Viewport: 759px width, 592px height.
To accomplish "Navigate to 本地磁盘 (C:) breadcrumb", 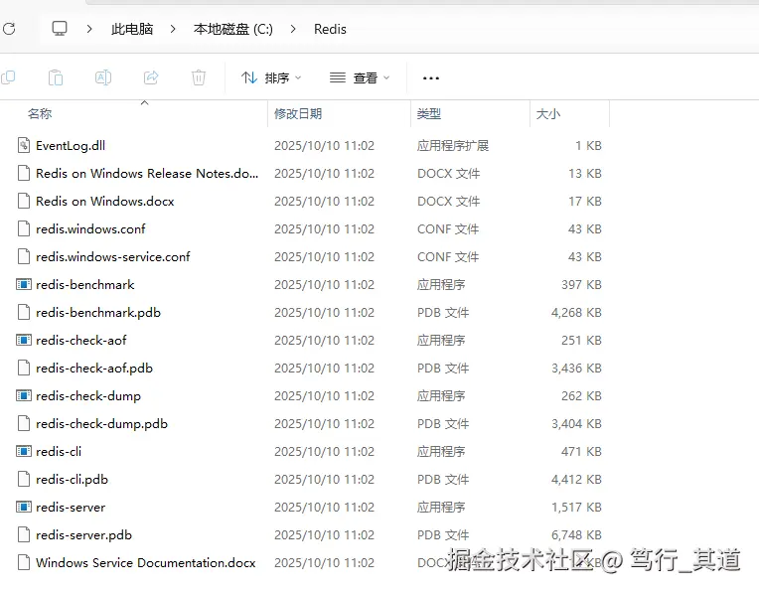I will click(232, 29).
